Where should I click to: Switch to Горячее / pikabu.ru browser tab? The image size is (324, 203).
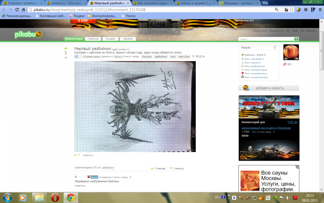pos(23,3)
